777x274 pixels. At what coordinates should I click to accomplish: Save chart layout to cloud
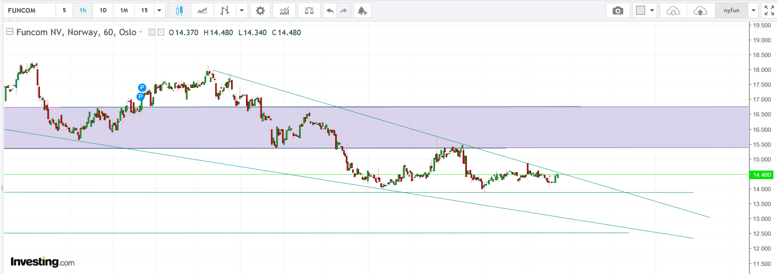click(x=700, y=11)
